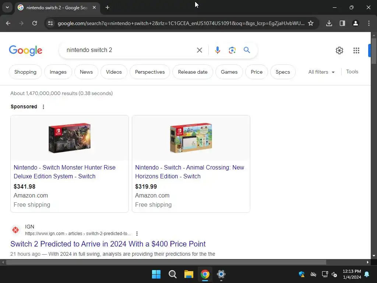Viewport: 377px width, 283px height.
Task: Open notifications bell in tray
Action: tap(367, 274)
